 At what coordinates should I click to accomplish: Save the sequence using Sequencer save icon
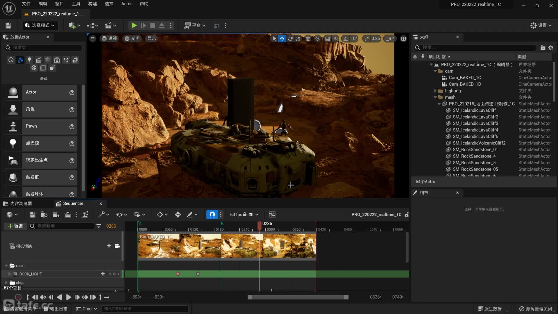tap(32, 215)
